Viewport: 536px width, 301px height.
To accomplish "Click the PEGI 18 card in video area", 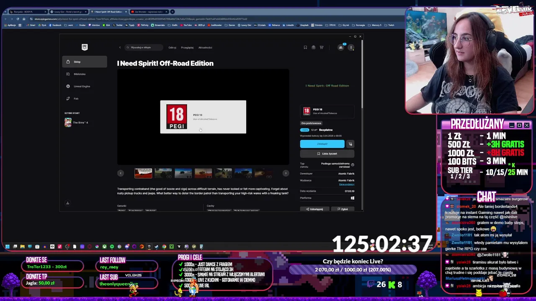I will click(203, 117).
